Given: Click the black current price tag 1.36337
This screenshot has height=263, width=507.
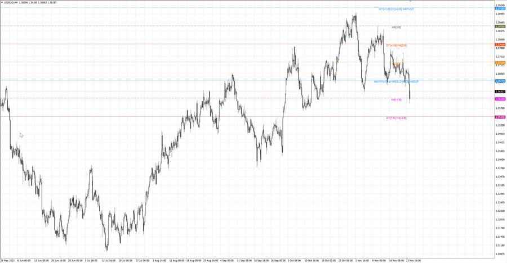Looking at the screenshot, I should tap(500, 92).
